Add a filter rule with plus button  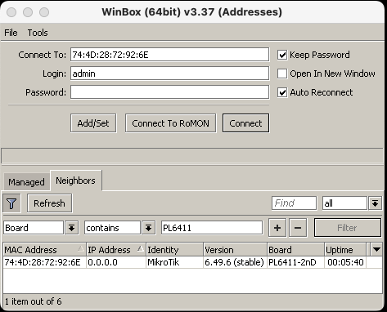(x=277, y=228)
